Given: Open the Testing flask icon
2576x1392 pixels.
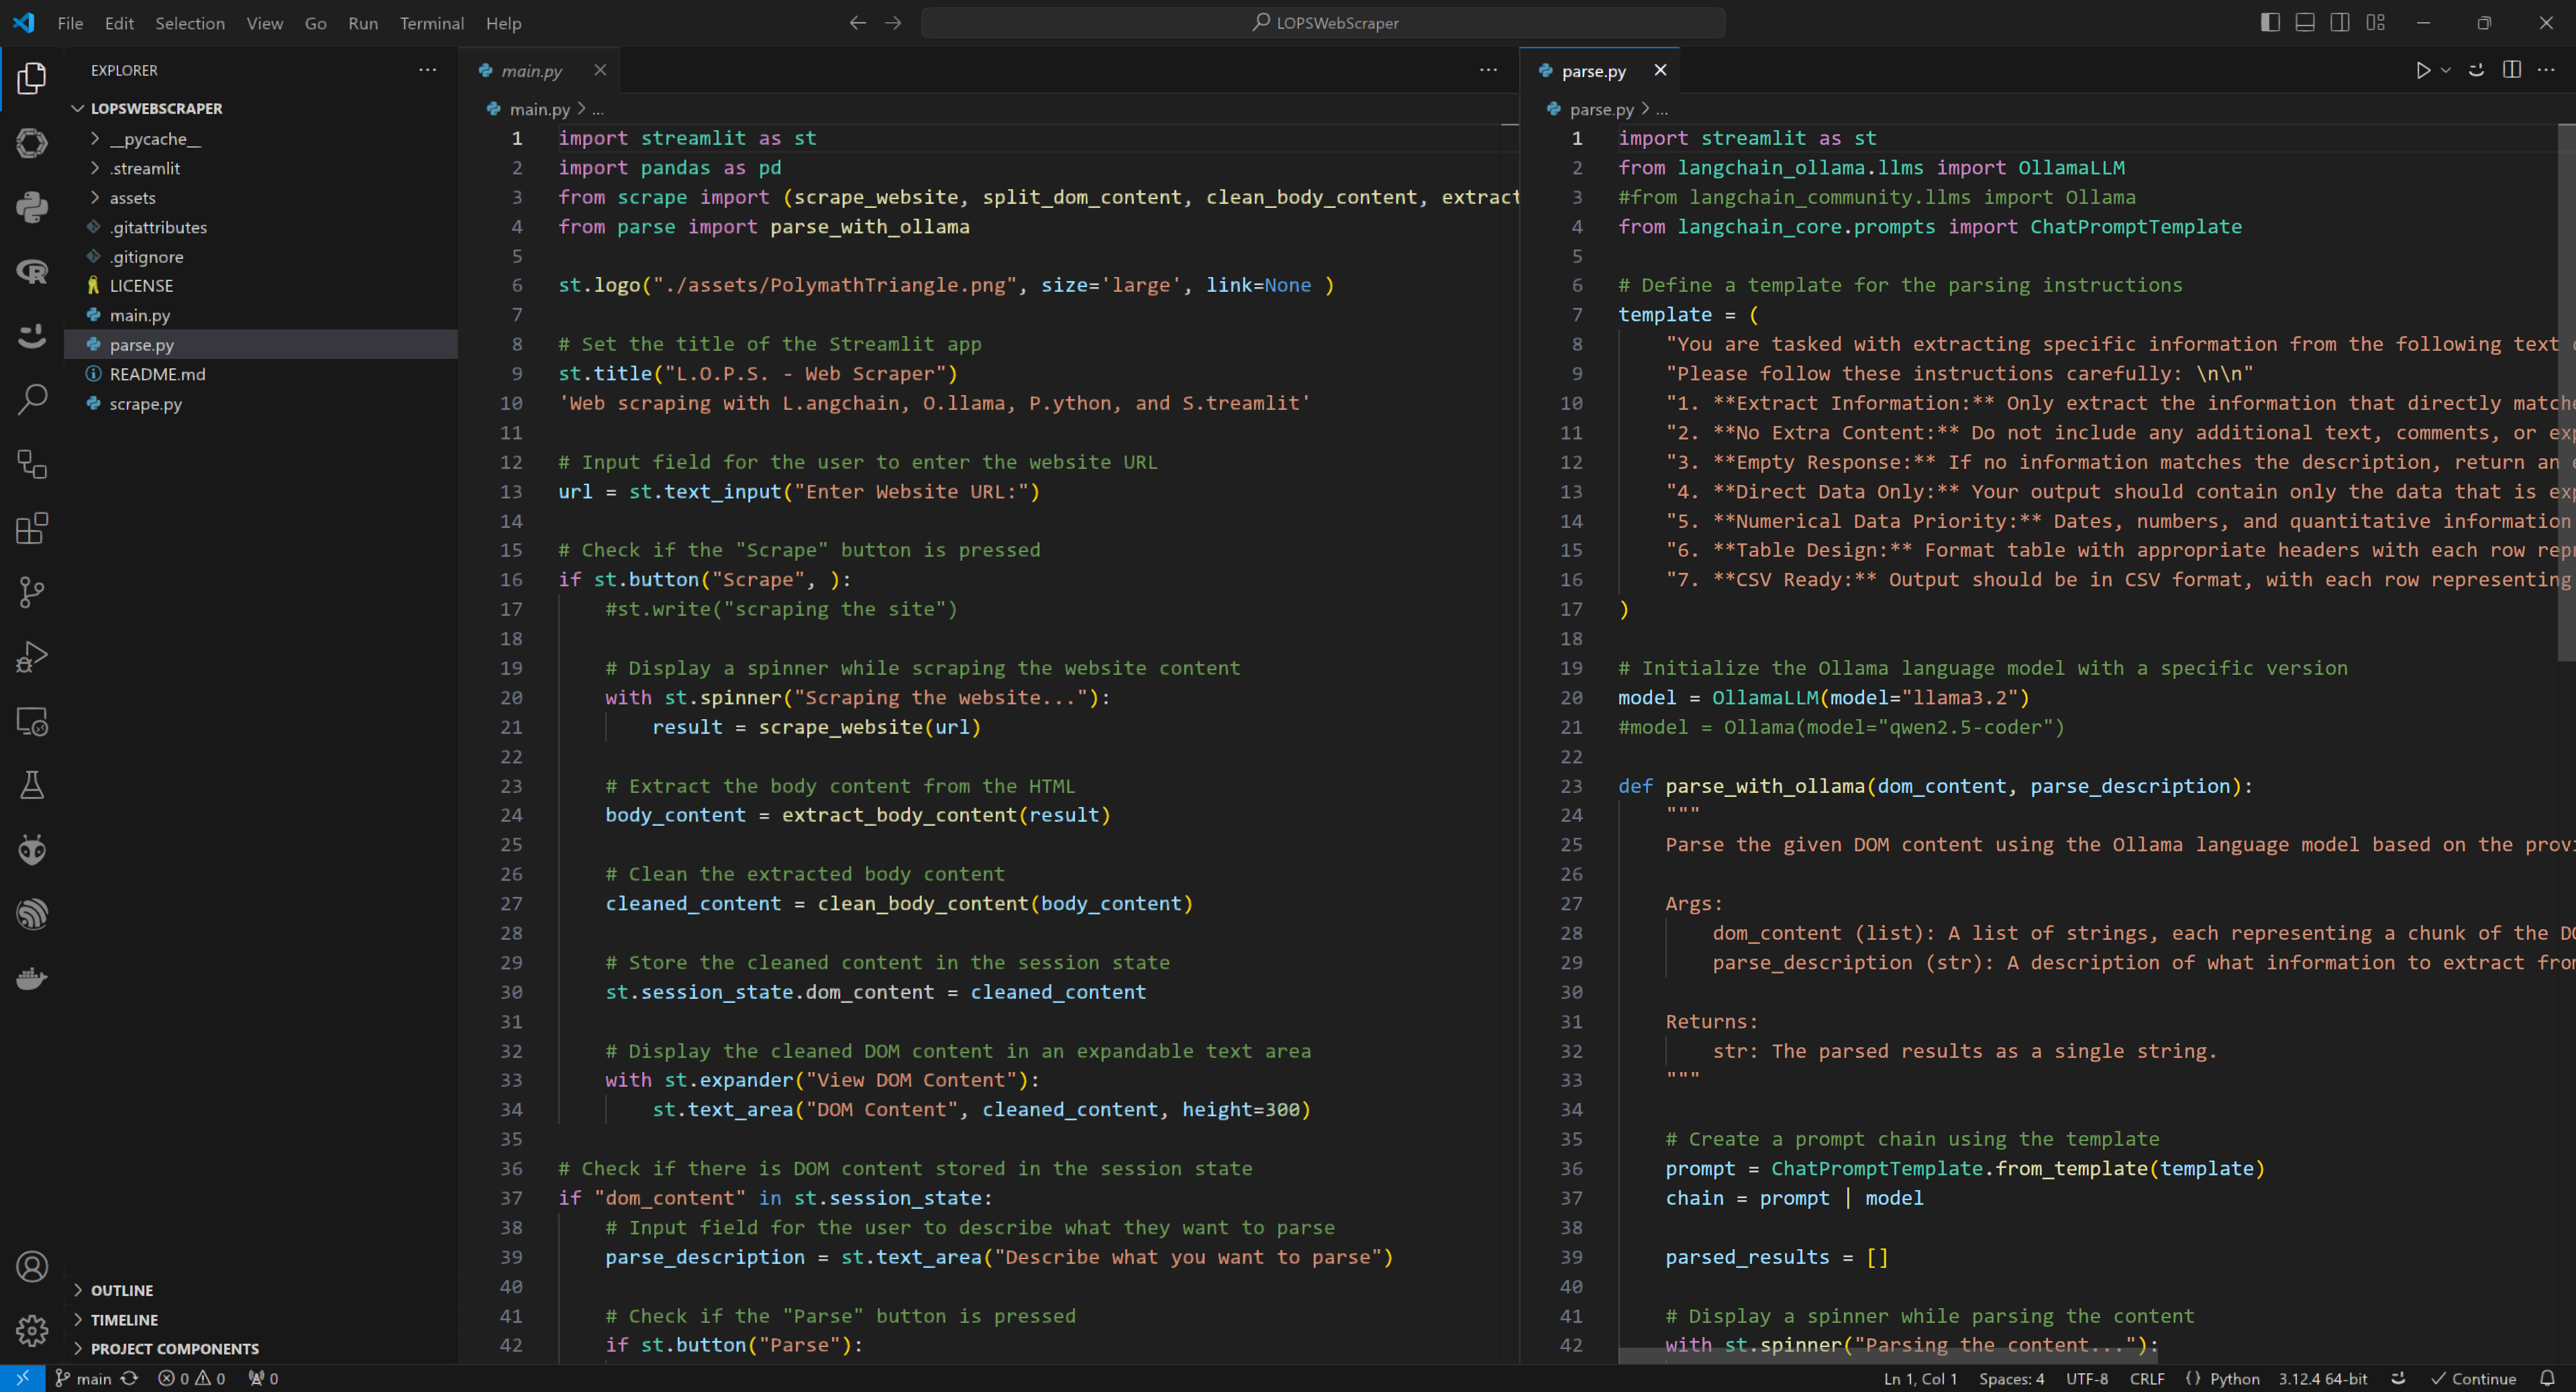Looking at the screenshot, I should pos(32,785).
